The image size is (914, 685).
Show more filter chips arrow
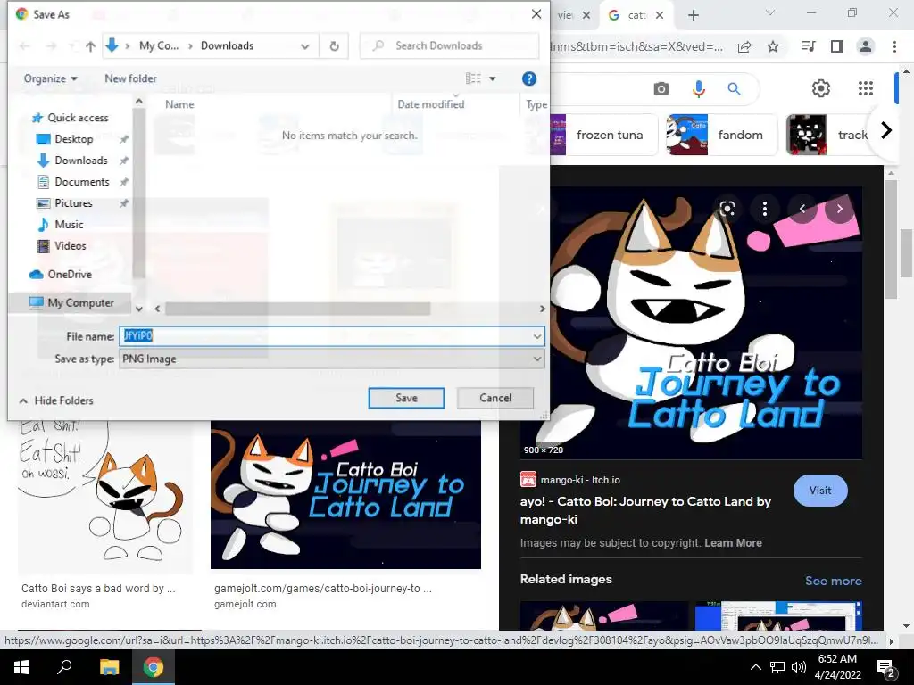[x=886, y=130]
